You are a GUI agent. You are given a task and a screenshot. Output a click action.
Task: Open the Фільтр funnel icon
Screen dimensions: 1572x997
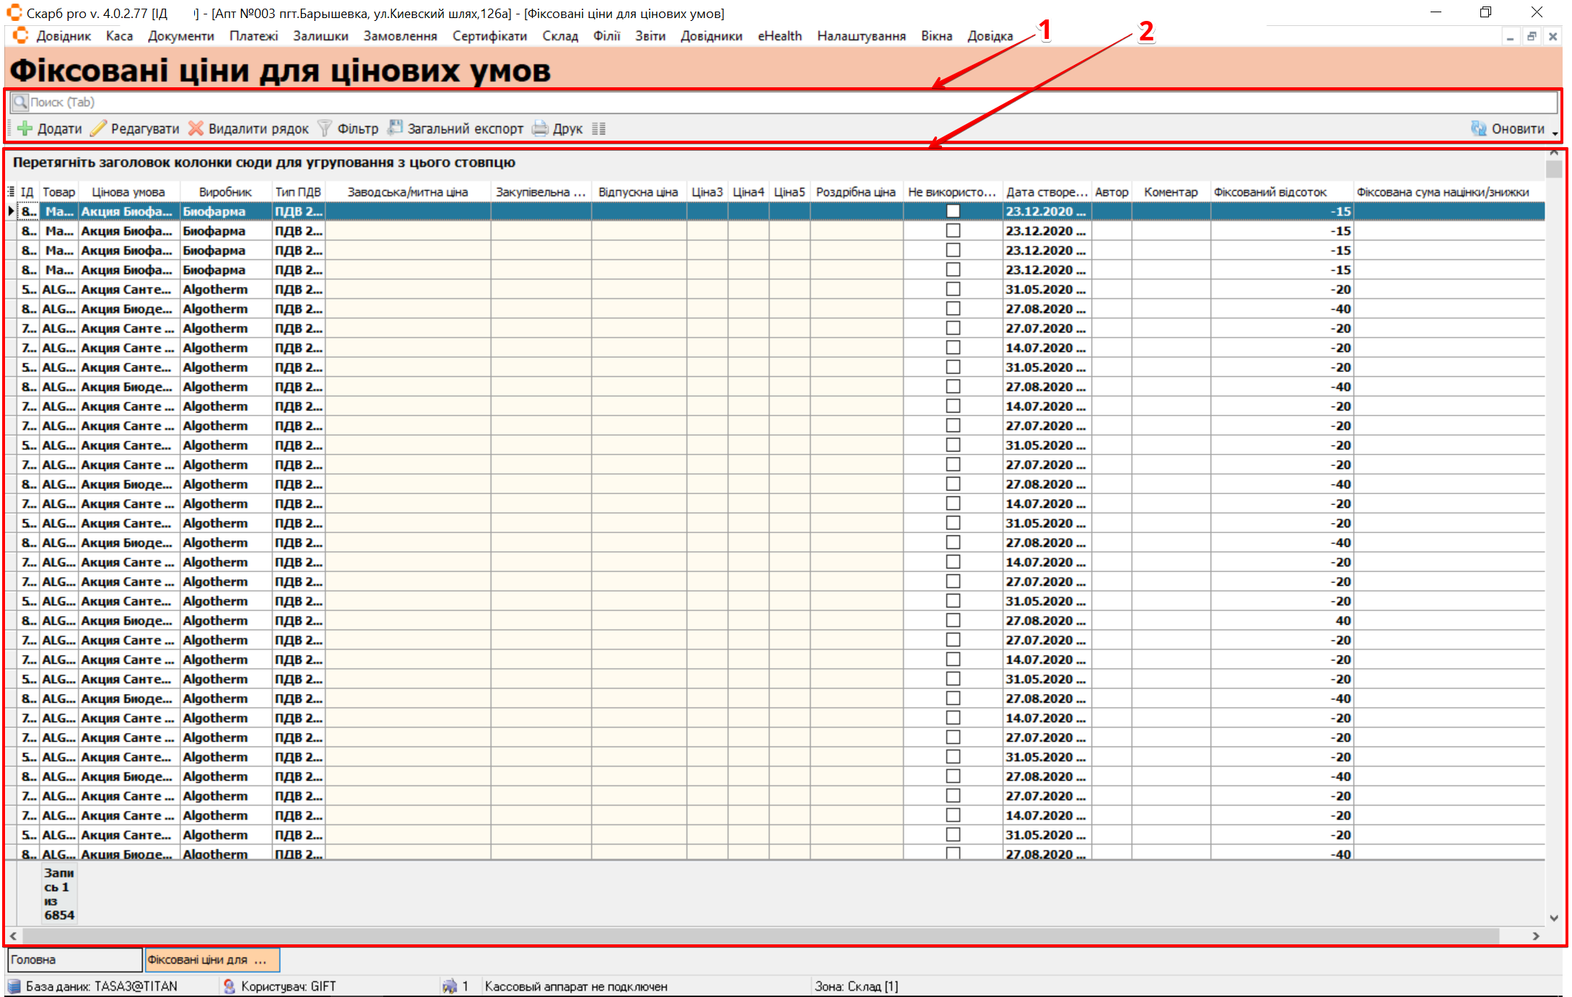(x=325, y=128)
